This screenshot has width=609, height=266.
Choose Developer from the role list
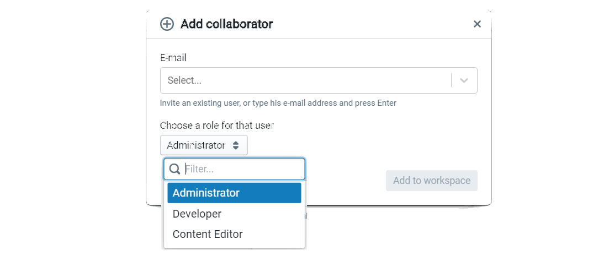(x=197, y=214)
